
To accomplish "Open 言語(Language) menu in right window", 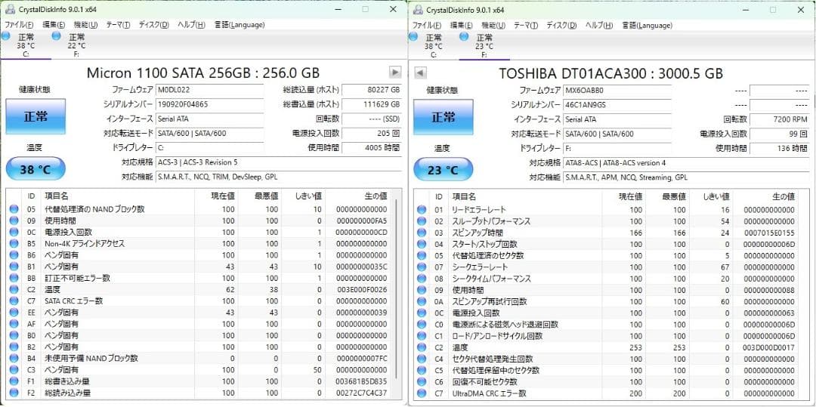I will pyautogui.click(x=647, y=25).
